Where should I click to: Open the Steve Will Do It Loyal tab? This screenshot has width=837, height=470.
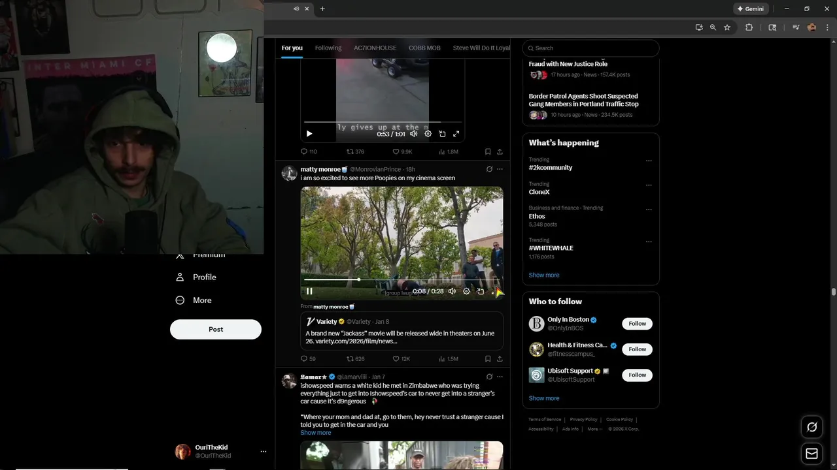coord(481,48)
